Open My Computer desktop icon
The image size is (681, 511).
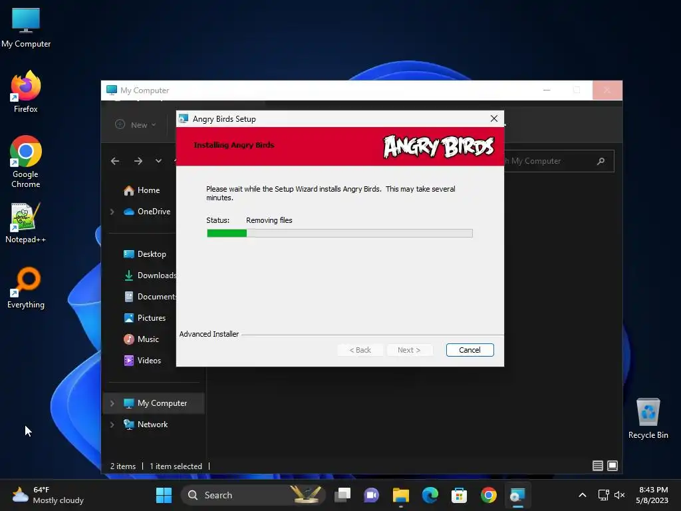[x=26, y=28]
